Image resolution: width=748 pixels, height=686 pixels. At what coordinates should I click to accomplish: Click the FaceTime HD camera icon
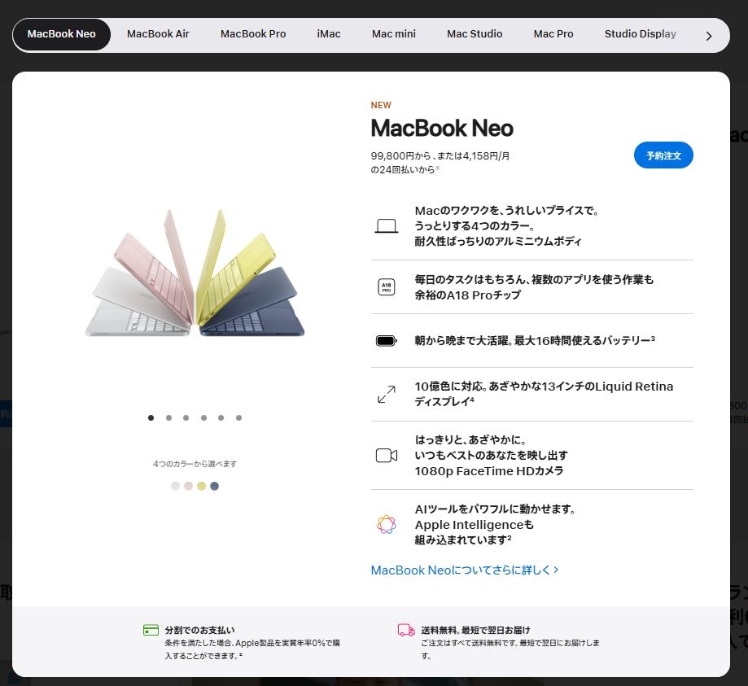[386, 455]
